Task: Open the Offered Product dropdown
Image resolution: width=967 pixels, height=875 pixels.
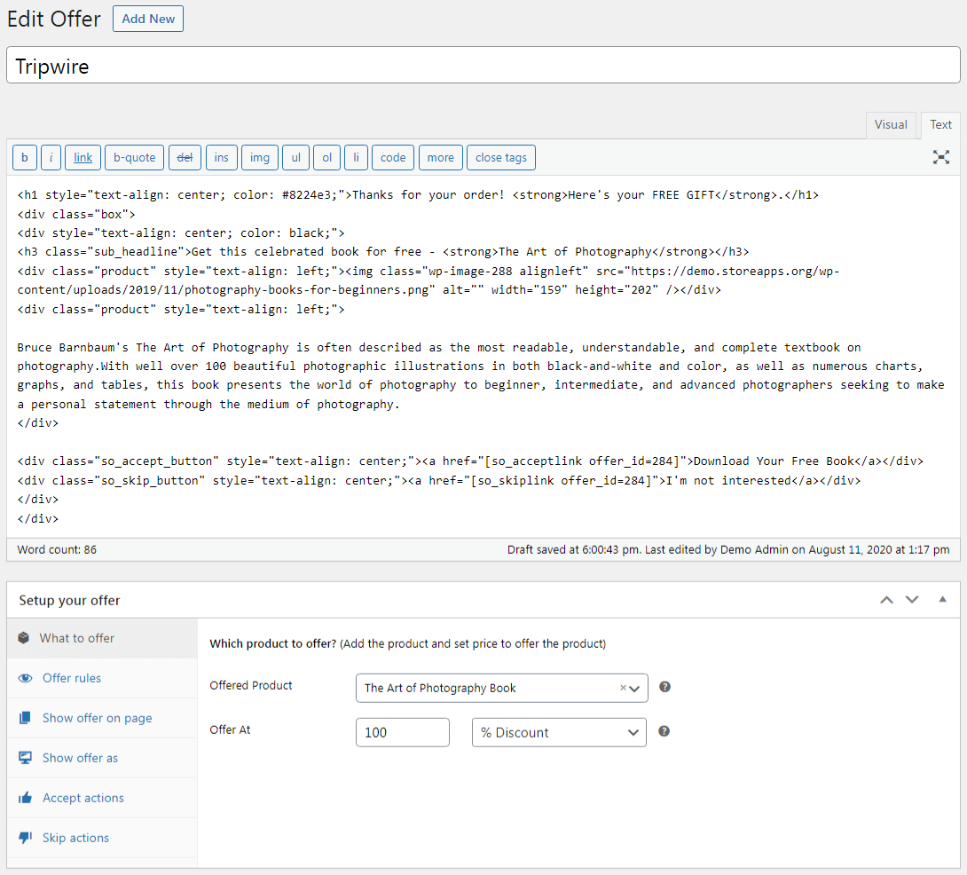Action: point(501,688)
